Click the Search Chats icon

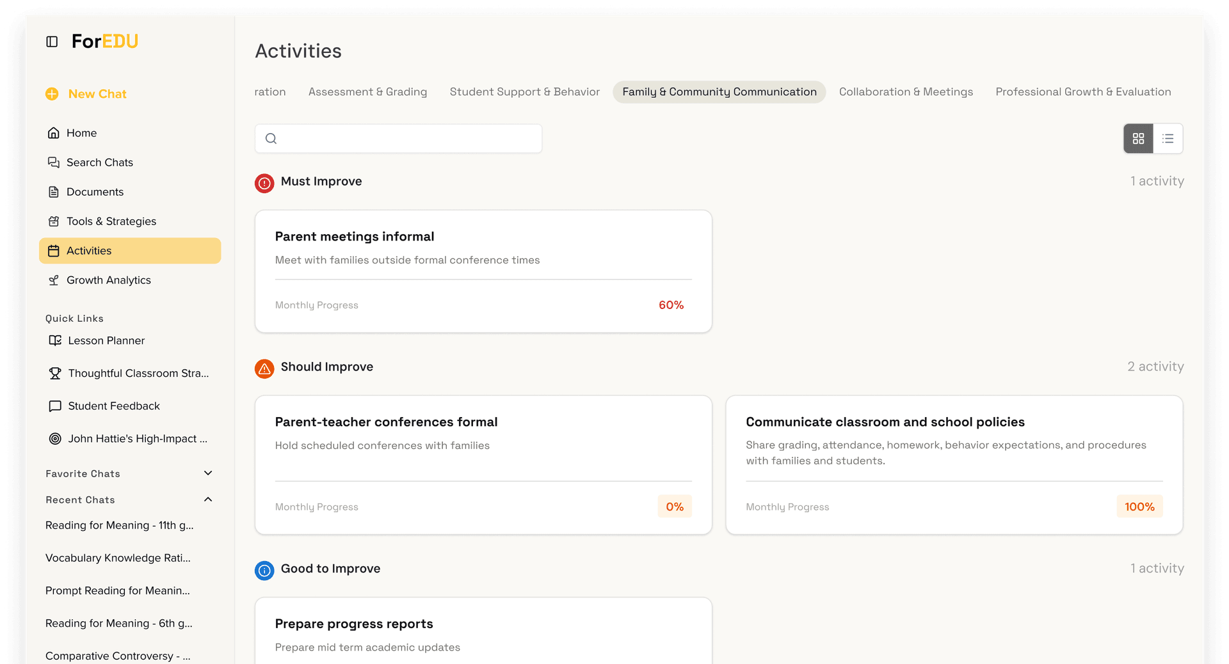tap(54, 162)
